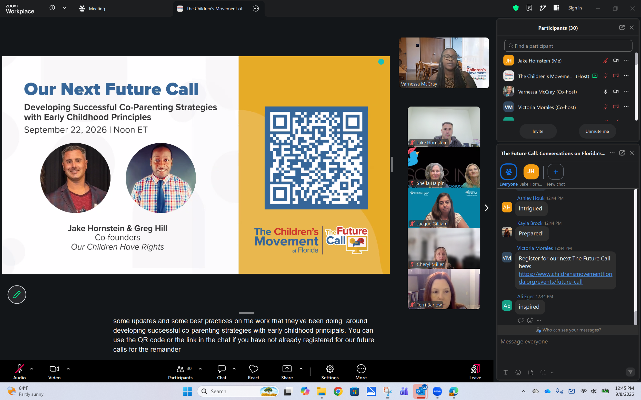Pop out the chat panel

(622, 153)
